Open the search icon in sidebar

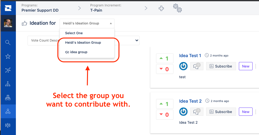(8, 42)
